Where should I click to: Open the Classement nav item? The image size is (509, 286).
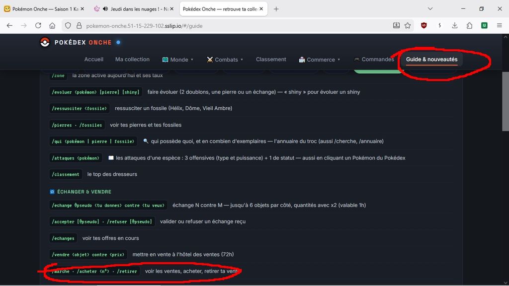pos(271,60)
